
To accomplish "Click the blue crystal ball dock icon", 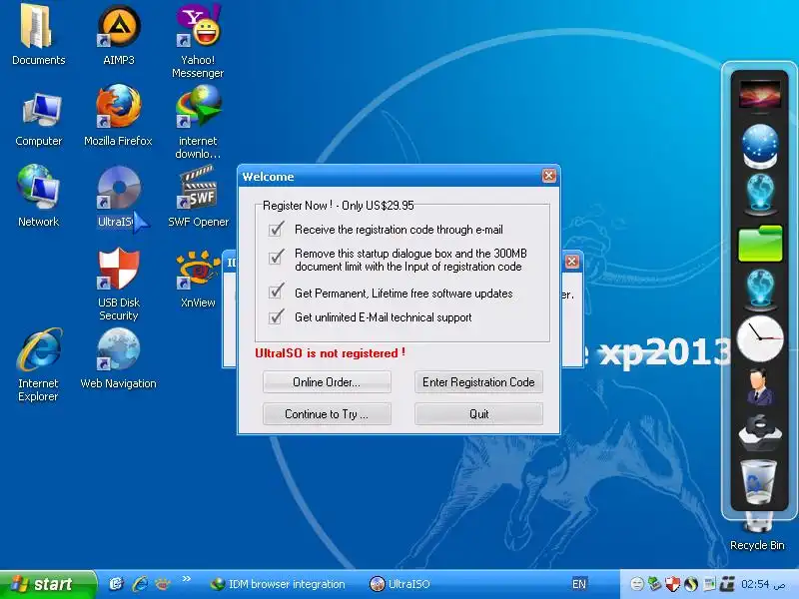I will (x=760, y=145).
